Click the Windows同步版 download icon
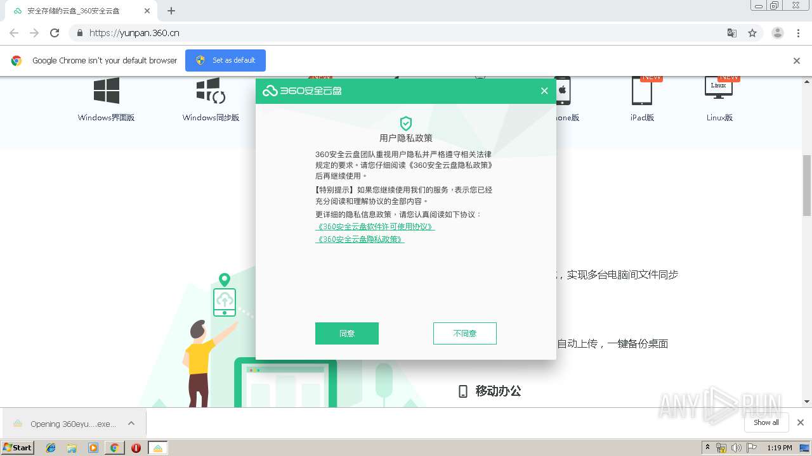This screenshot has height=456, width=812. point(211,91)
